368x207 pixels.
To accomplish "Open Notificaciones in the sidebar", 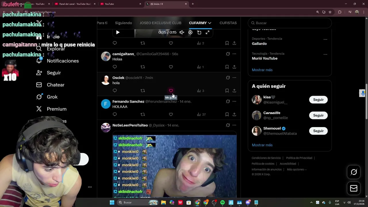I will point(57,61).
